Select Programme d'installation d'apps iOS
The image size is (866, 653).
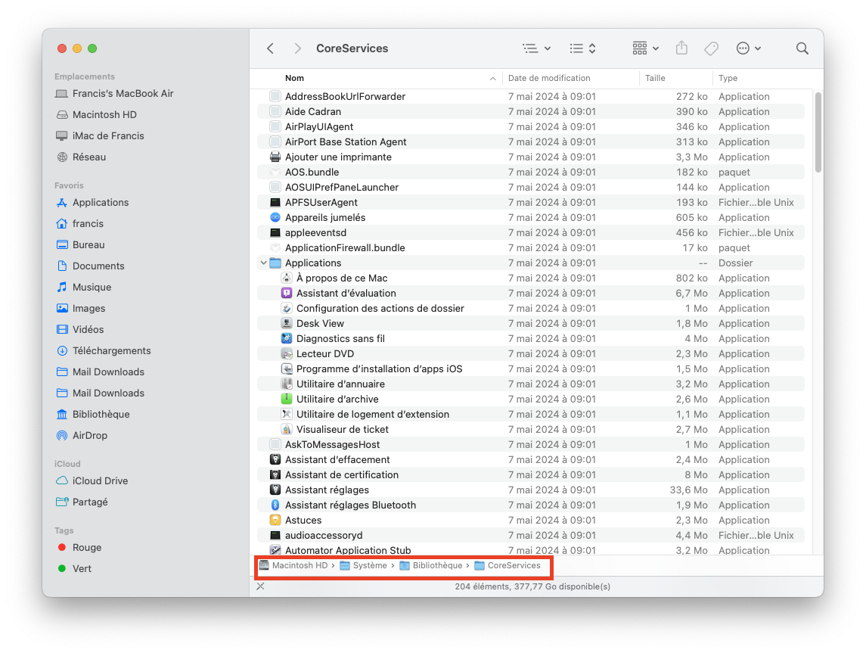(531, 369)
